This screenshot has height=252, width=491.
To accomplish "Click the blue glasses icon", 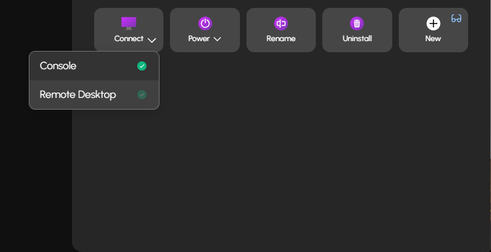I will [x=456, y=19].
